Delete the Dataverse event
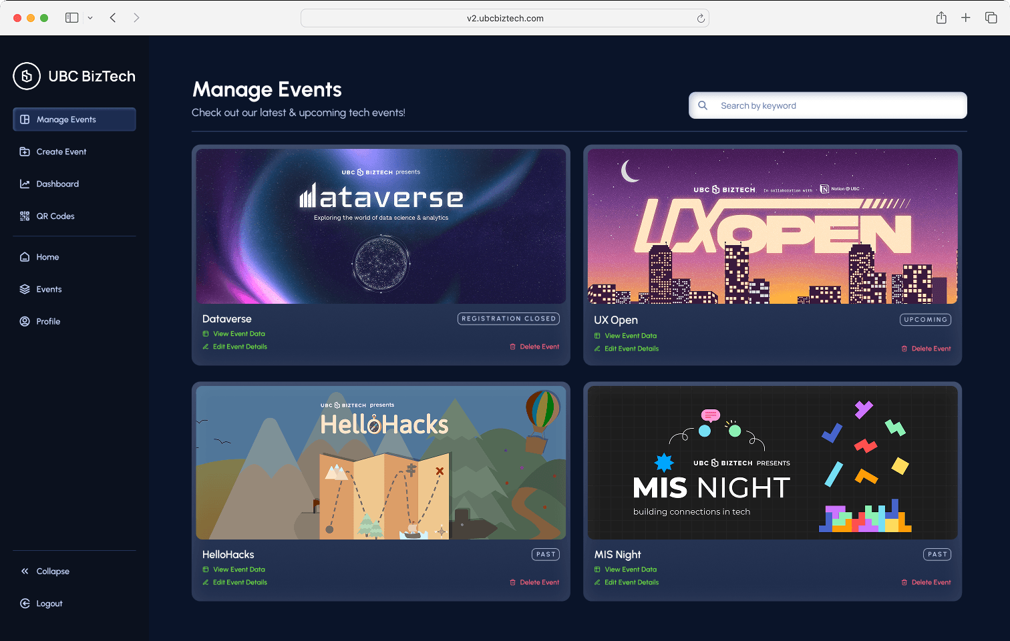This screenshot has width=1010, height=641. pyautogui.click(x=540, y=347)
